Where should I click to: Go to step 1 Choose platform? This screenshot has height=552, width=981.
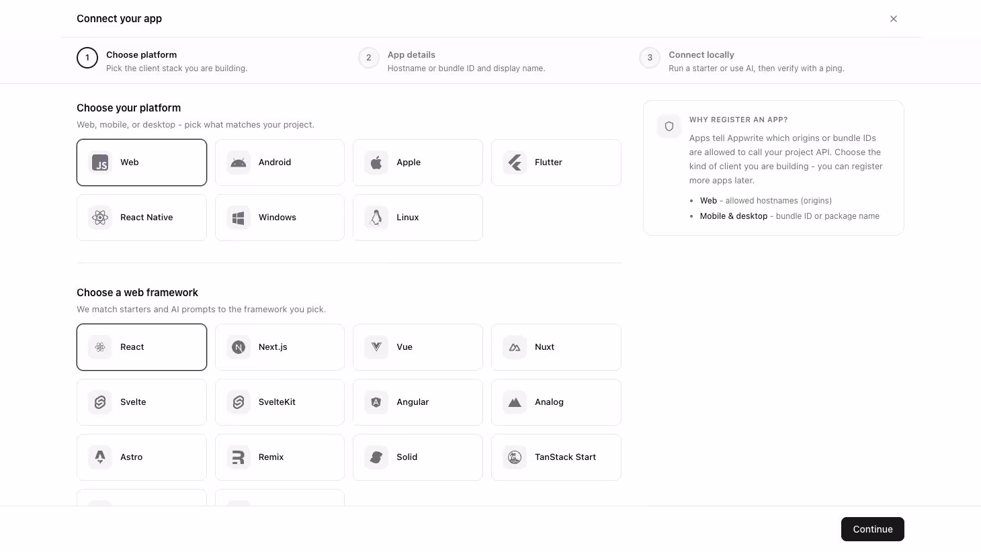click(162, 60)
